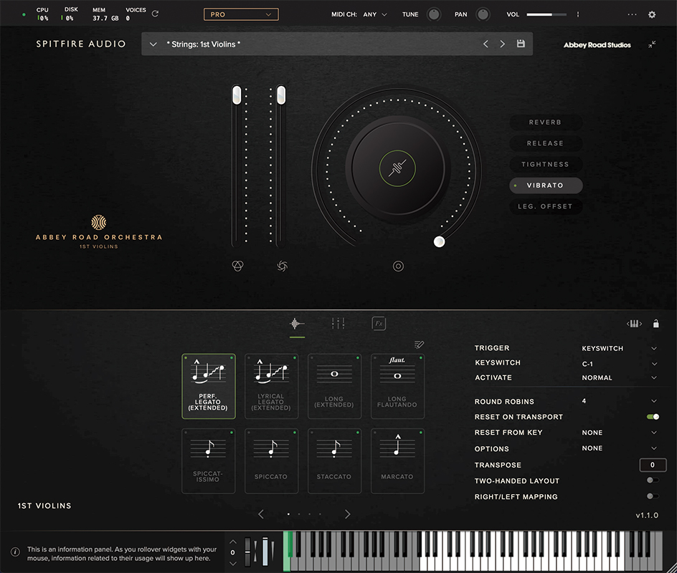Toggle load dot on Staccato tile
The width and height of the screenshot is (677, 573).
[357, 432]
